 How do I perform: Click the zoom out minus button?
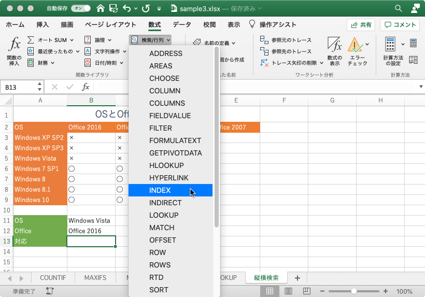[x=322, y=291]
